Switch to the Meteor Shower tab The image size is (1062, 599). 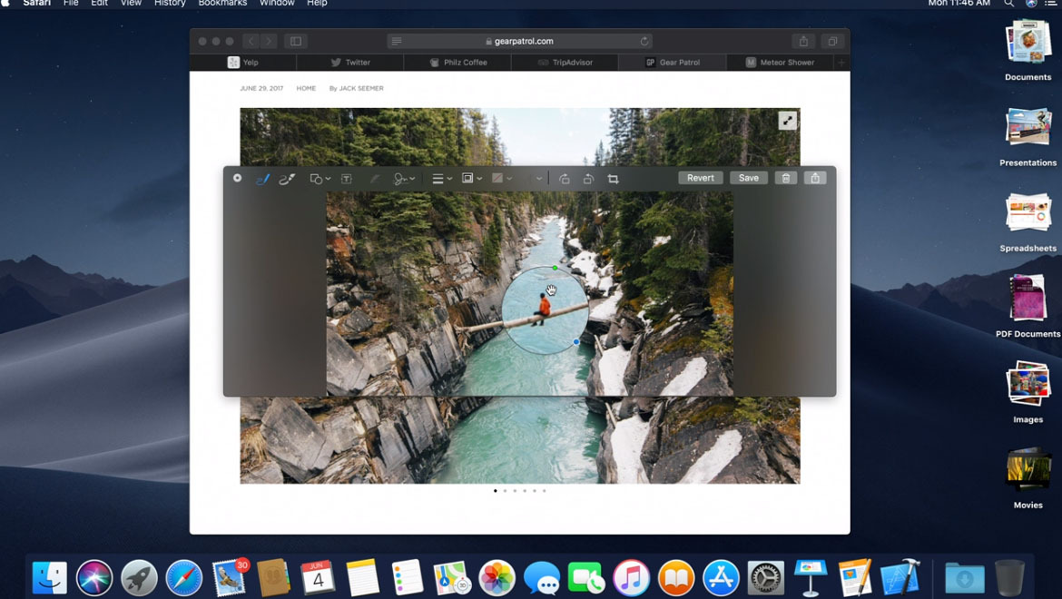coord(780,63)
